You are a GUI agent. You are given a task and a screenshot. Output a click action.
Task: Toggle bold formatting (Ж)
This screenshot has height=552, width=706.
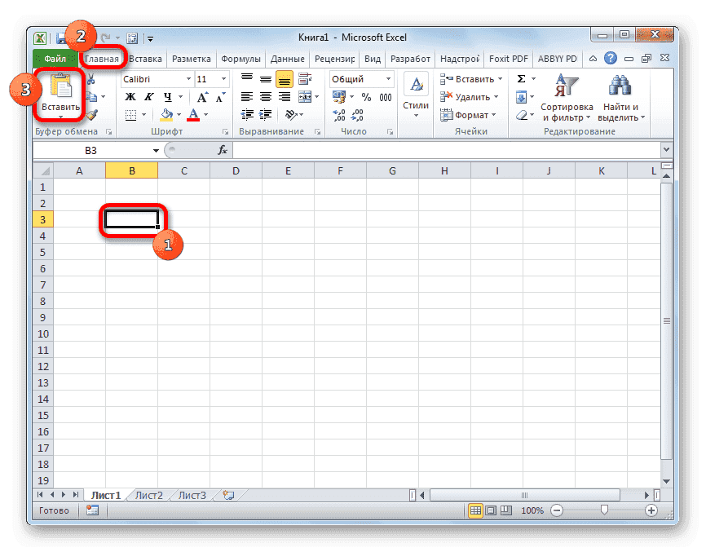[129, 96]
